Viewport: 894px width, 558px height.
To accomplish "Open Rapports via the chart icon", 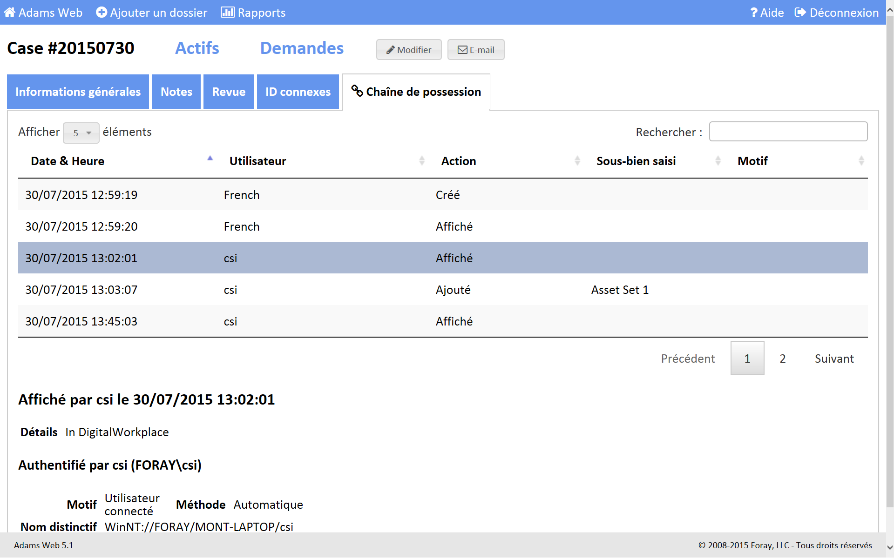I will 227,13.
